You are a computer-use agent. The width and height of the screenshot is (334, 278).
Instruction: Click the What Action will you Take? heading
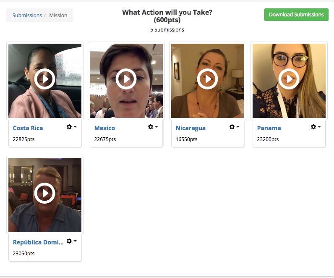click(167, 16)
